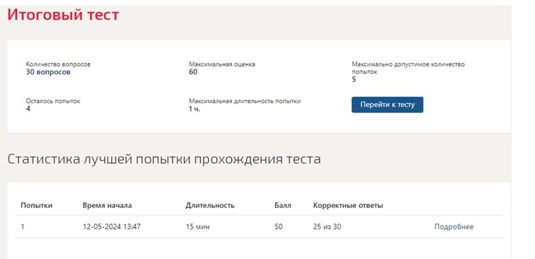The width and height of the screenshot is (535, 259).
Task: Select the Максимальная длительность попытки label
Action: coord(245,101)
